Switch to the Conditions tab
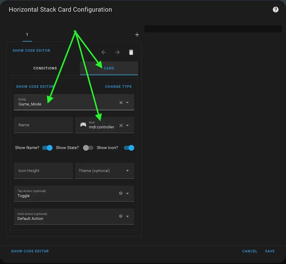286x264 pixels. [45, 68]
